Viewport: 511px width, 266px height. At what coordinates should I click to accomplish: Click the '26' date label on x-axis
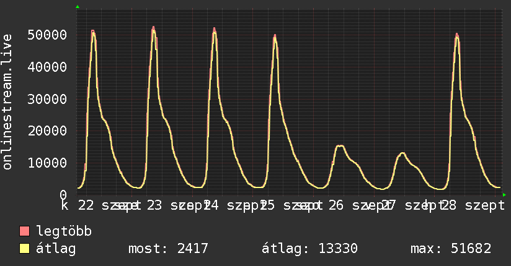point(335,205)
